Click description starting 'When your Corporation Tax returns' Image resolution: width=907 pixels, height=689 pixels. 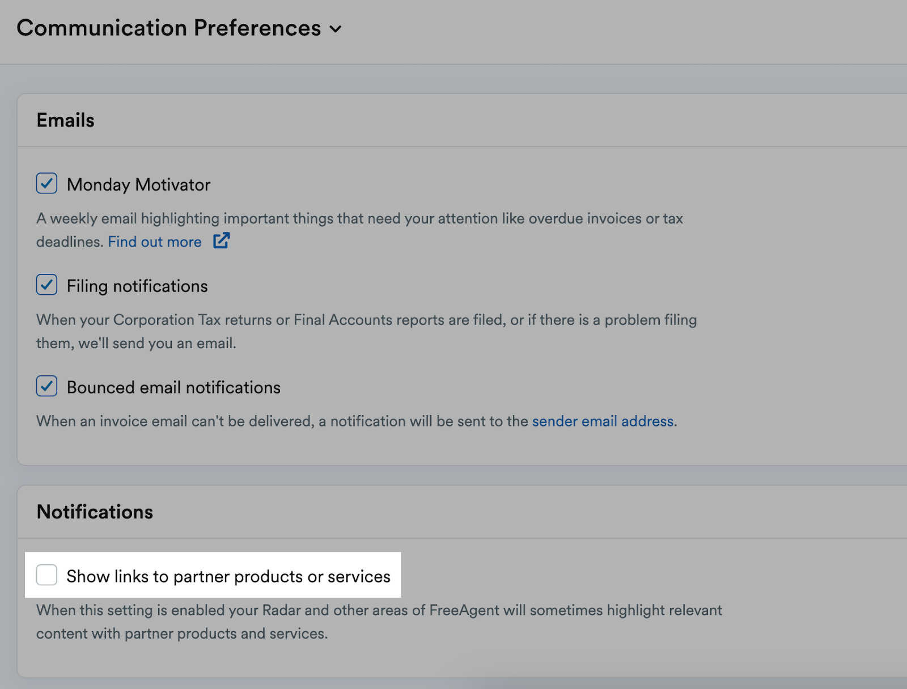[366, 331]
